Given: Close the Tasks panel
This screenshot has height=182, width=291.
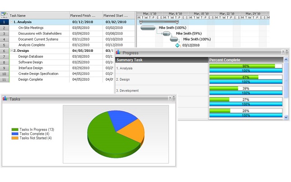Looking at the screenshot, I should (x=174, y=98).
